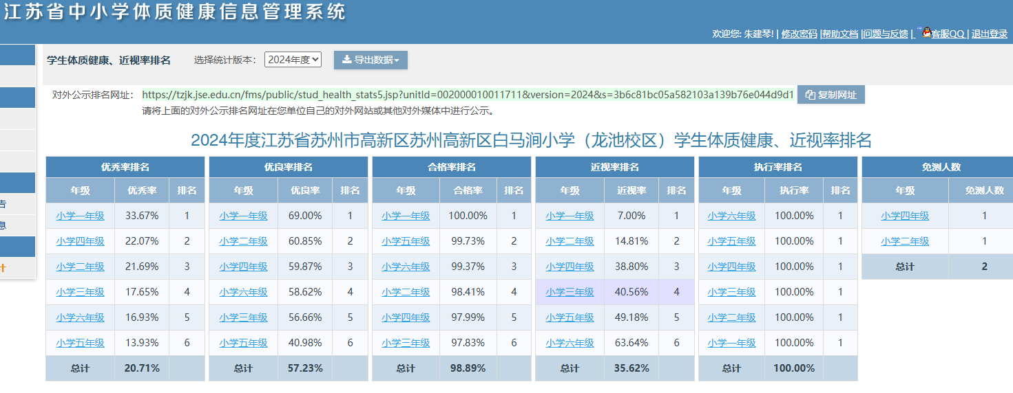1013x393 pixels.
Task: Click the 学生体质健康、近视率排名 page heading
Action: tap(109, 60)
